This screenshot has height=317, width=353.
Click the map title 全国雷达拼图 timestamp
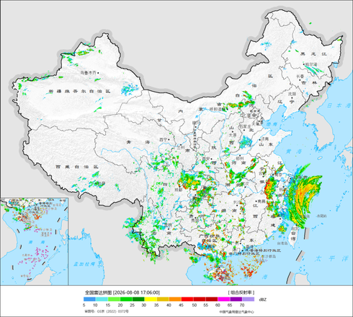tap(122, 292)
